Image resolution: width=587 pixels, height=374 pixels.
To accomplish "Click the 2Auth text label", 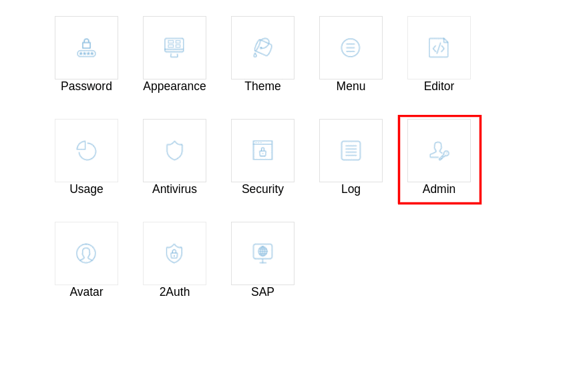I will 174,292.
